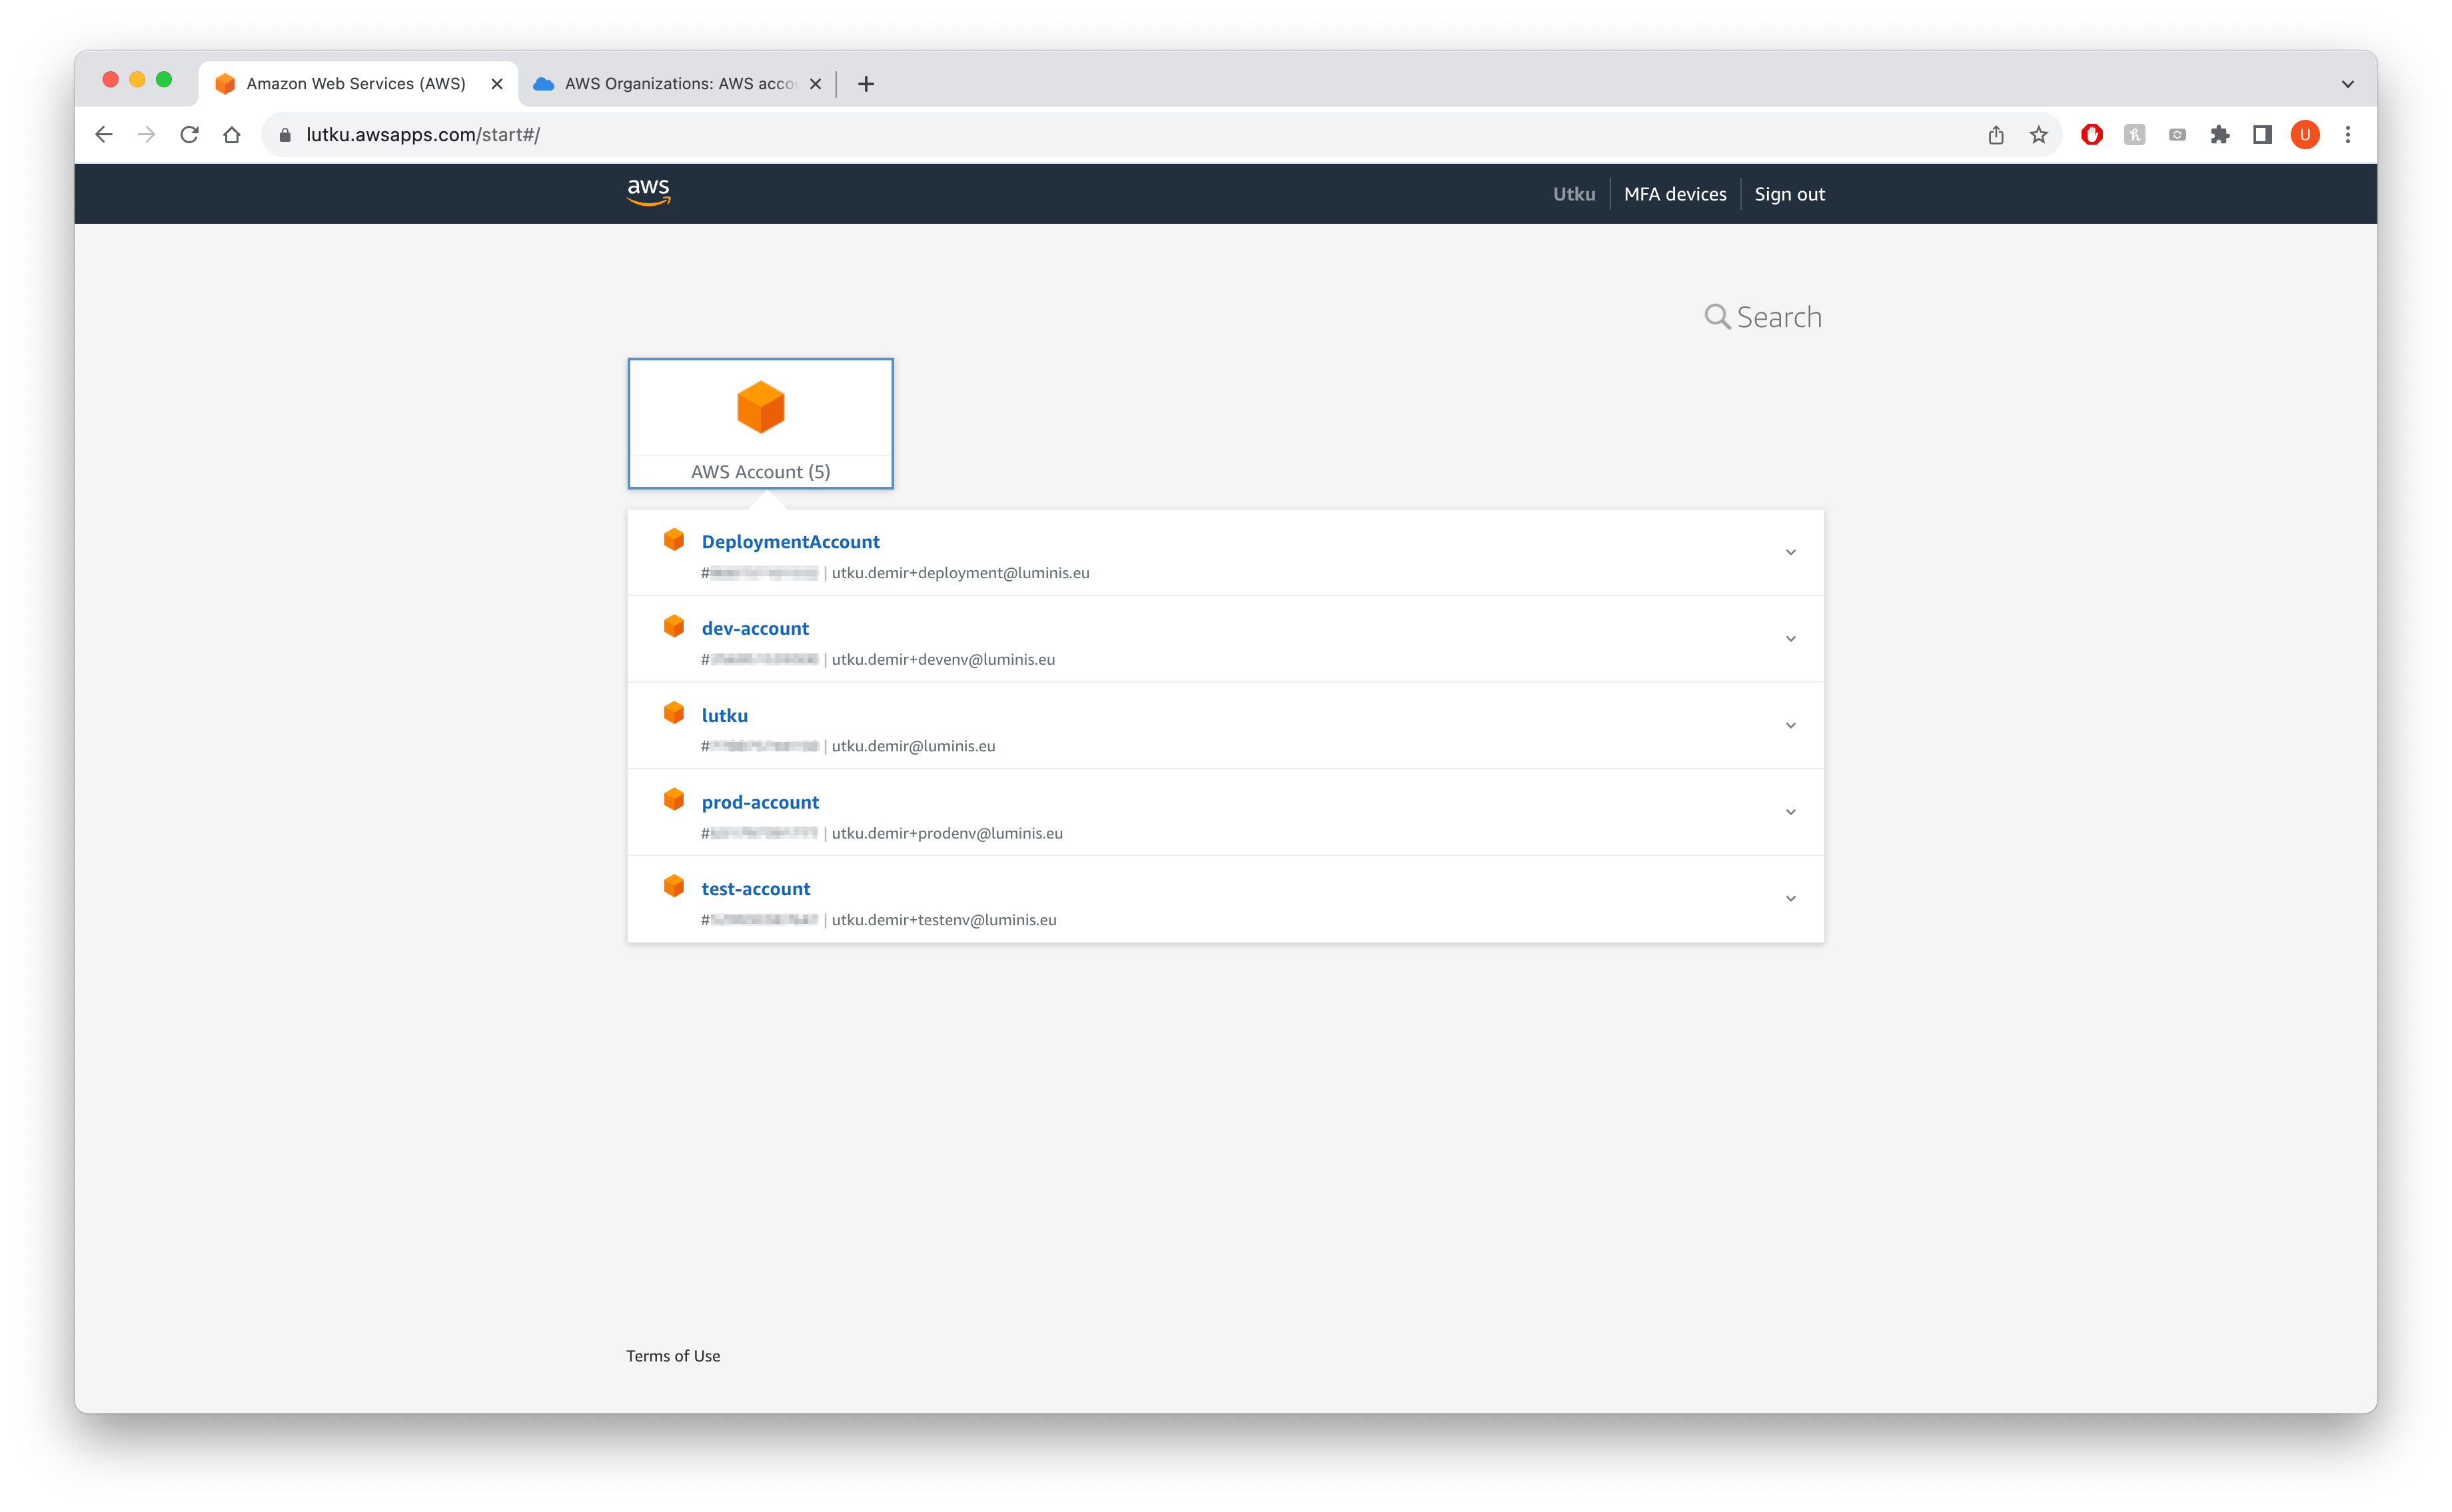Click the Share page icon
2452x1512 pixels.
1996,135
